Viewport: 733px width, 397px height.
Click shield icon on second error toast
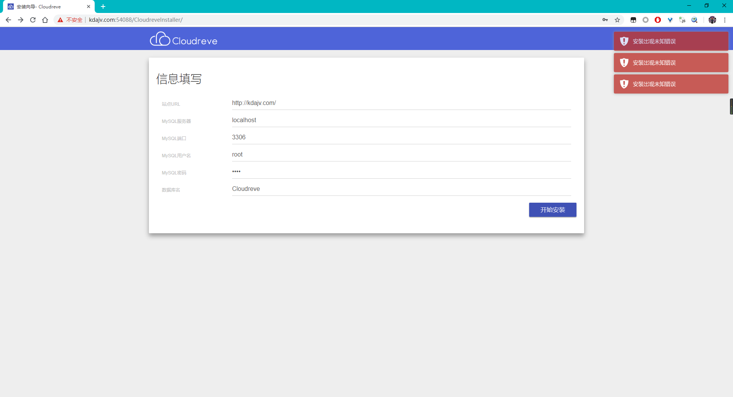[624, 63]
